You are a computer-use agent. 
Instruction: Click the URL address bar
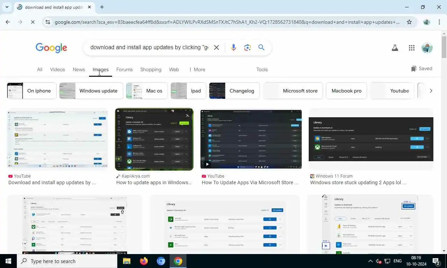227,22
